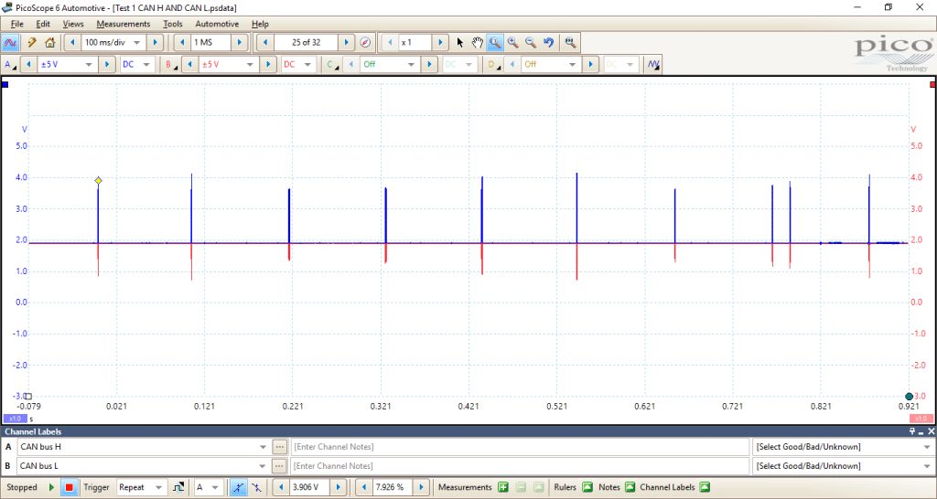Click the Home icon in toolbar
This screenshot has height=499, width=937.
(50, 43)
